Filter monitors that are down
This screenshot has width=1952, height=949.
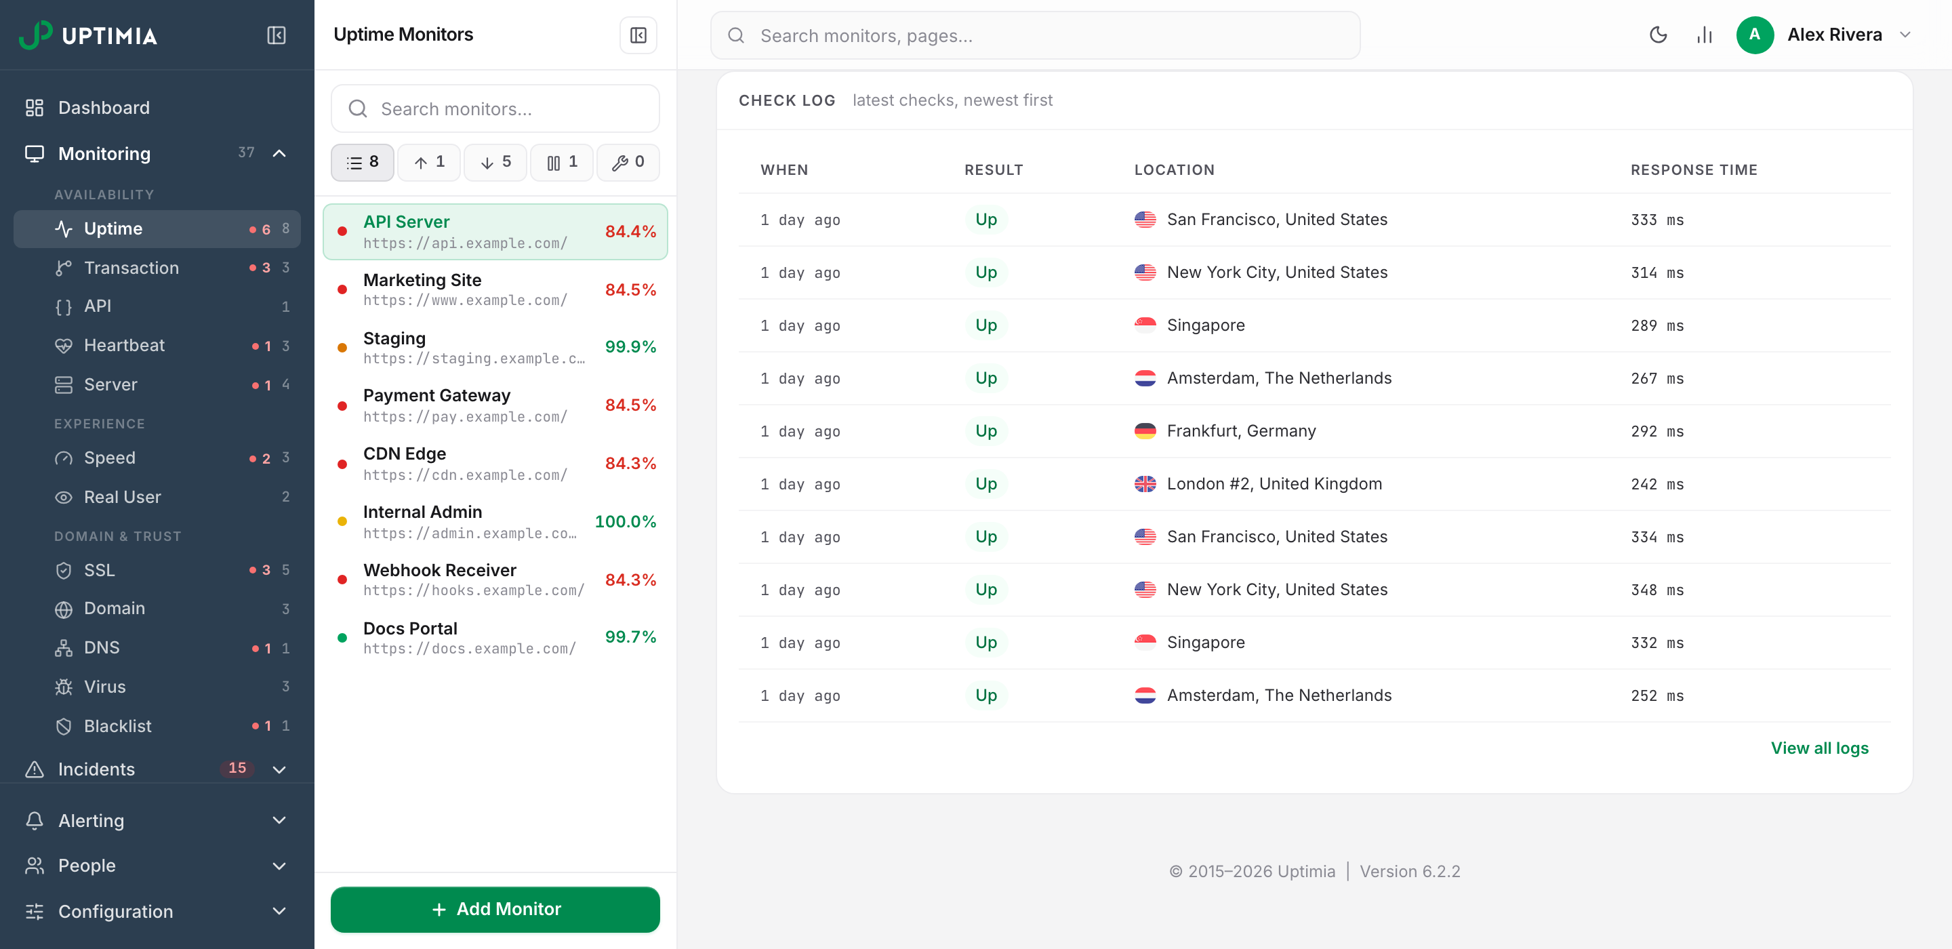[x=495, y=162]
